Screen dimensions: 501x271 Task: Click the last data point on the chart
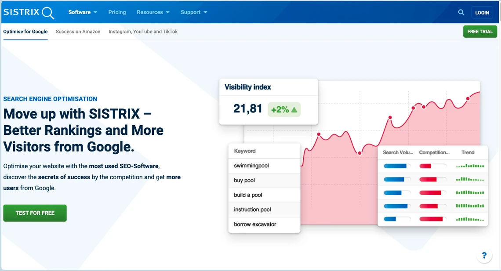tap(468, 98)
